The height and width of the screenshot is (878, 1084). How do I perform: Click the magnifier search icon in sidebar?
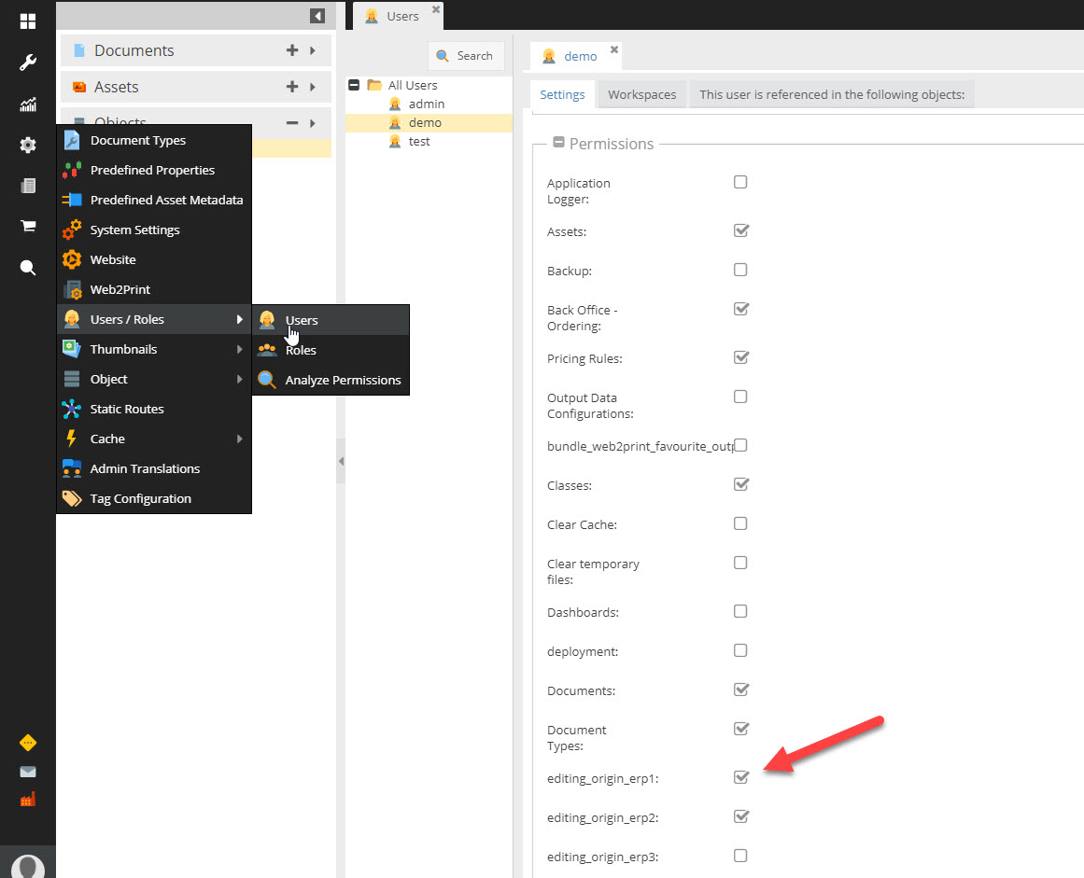pos(28,268)
